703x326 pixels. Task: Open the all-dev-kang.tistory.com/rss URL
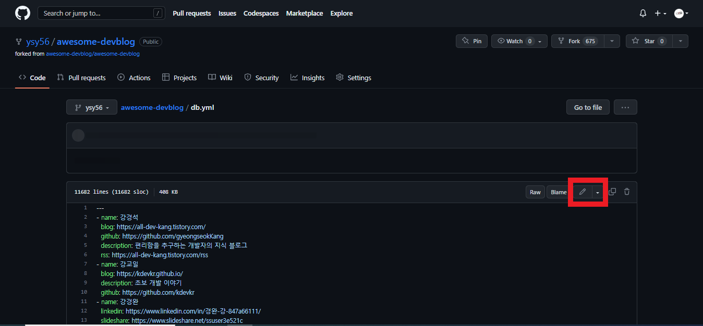tap(160, 255)
